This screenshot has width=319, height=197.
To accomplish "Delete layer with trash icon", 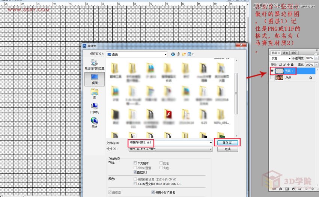I will [312, 189].
